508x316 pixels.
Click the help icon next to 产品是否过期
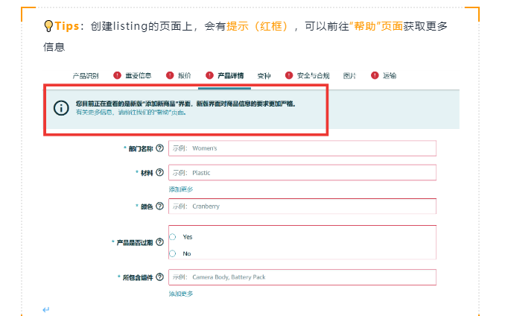click(159, 244)
